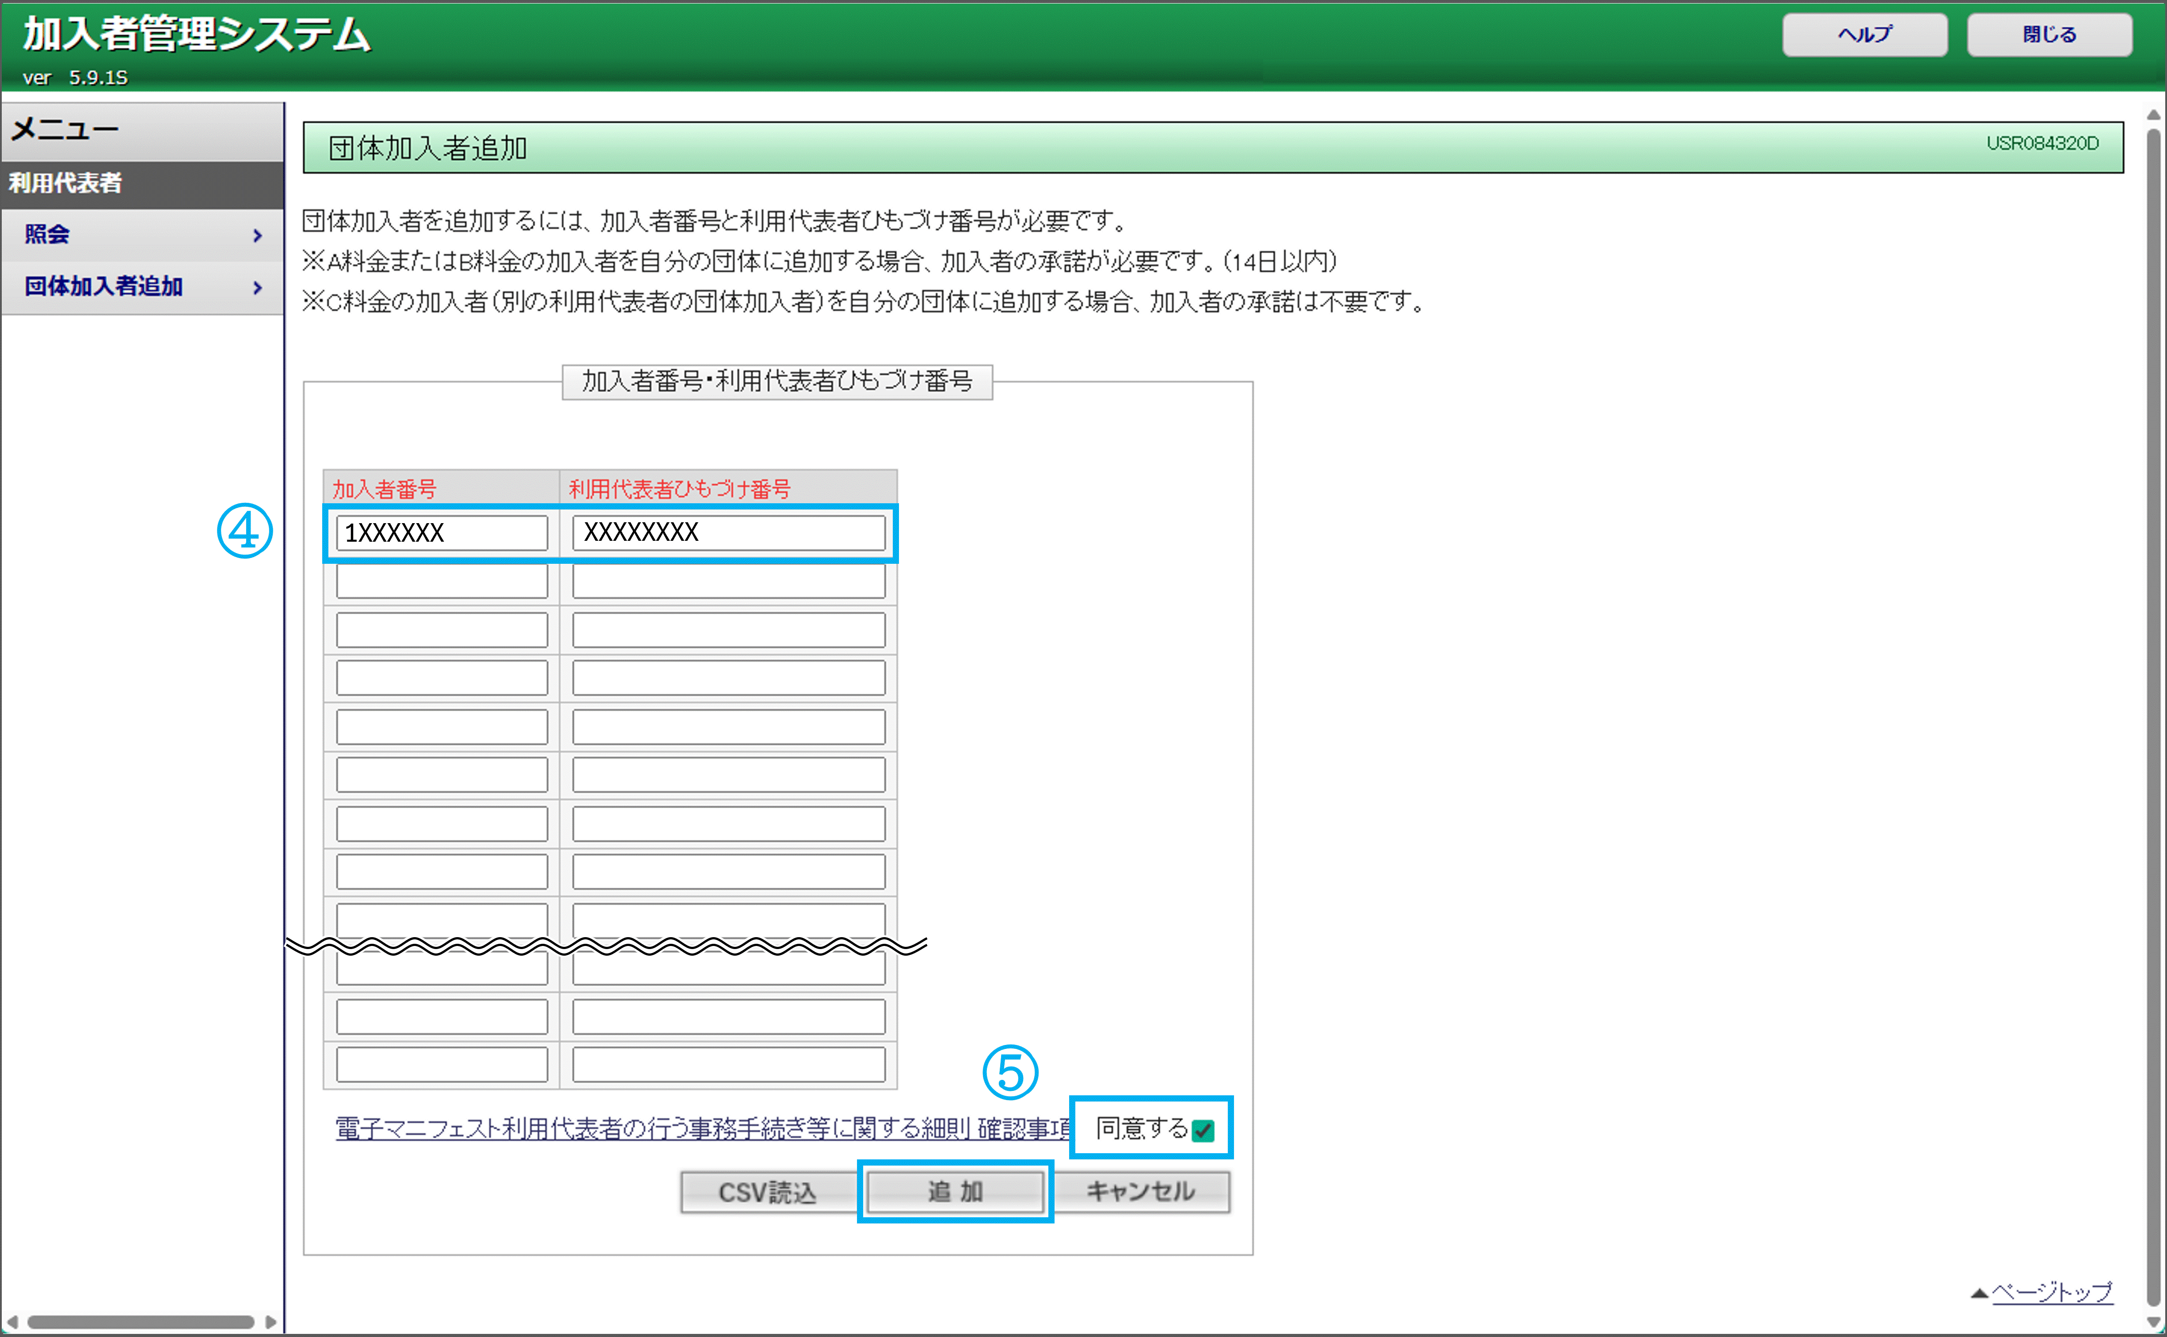Focus first 加入者番号 field containing 1XXXXXX
The height and width of the screenshot is (1337, 2167).
pyautogui.click(x=442, y=532)
